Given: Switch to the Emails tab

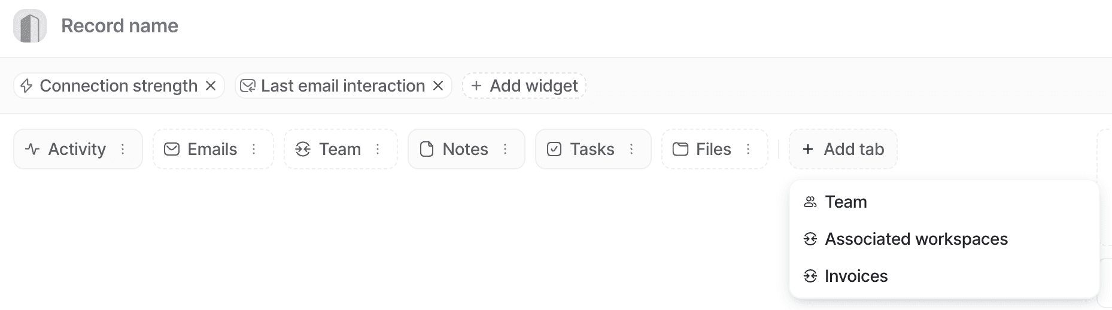Looking at the screenshot, I should click(201, 149).
